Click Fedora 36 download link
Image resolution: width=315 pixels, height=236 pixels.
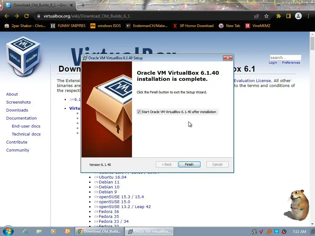(109, 211)
